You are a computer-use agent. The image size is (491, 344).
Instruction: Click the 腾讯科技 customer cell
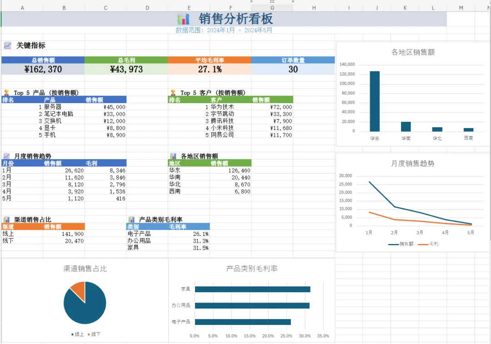(230, 121)
